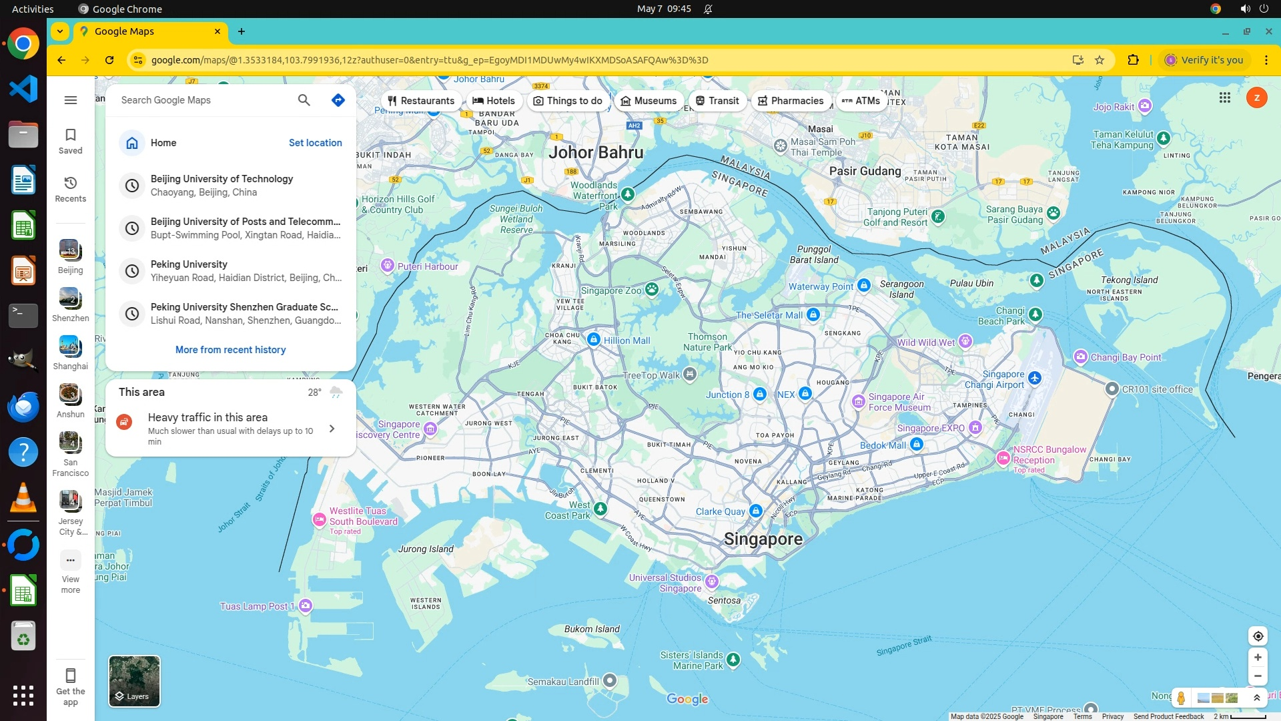Open More from recent history
Screen dimensions: 1281x721
[230, 350]
